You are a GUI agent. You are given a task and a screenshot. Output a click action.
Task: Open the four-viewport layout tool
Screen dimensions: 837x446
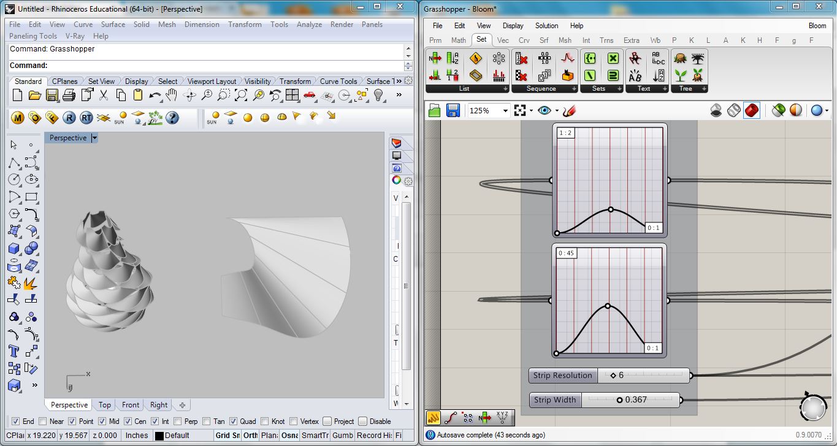click(x=292, y=95)
